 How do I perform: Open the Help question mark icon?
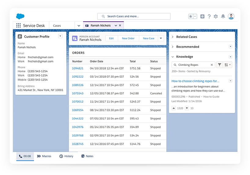click(209, 16)
